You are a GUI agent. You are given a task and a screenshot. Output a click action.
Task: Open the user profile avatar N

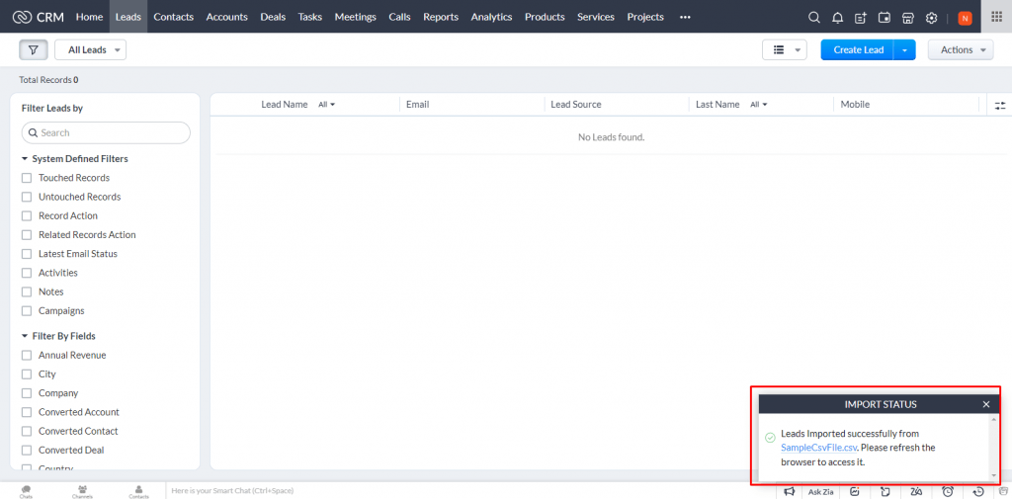[965, 18]
